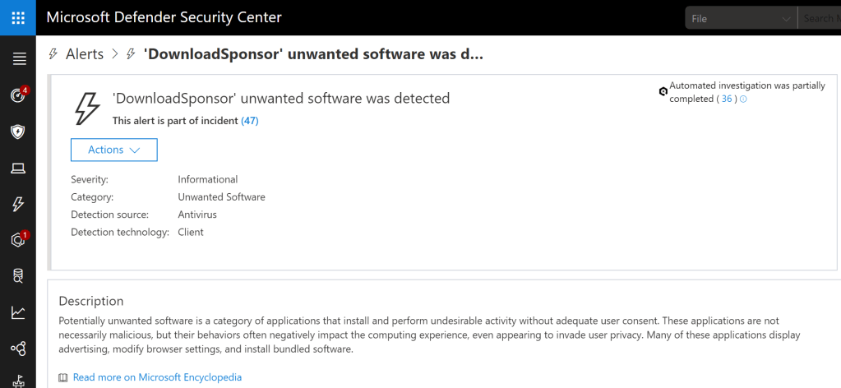841x388 pixels.
Task: Open the devices laptop icon in sidebar
Action: tap(18, 169)
